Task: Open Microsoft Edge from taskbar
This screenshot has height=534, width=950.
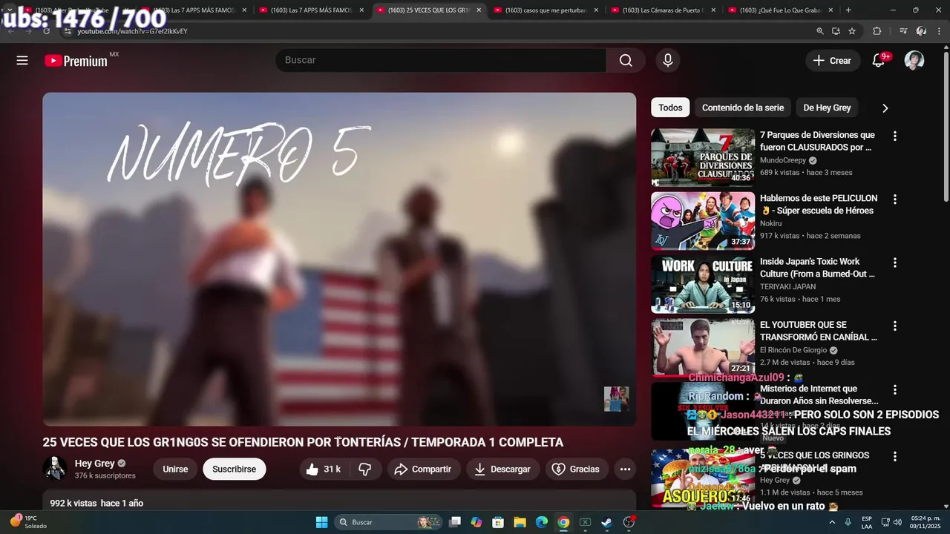Action: [542, 522]
